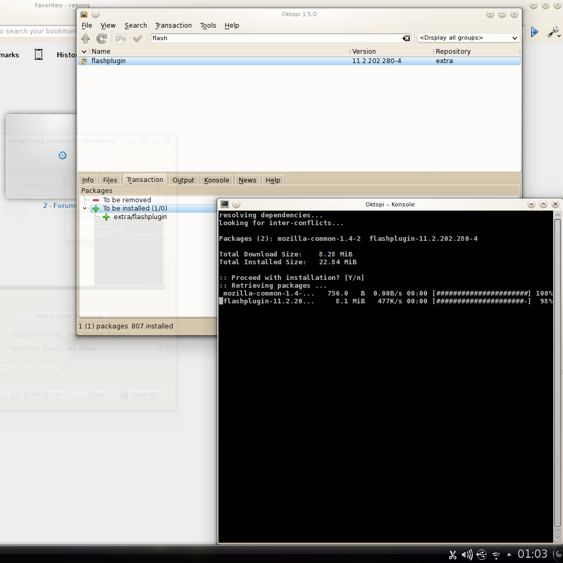This screenshot has height=563, width=563.
Task: Click the faded Snapshot delay spinner arrows
Action: [x=161, y=349]
